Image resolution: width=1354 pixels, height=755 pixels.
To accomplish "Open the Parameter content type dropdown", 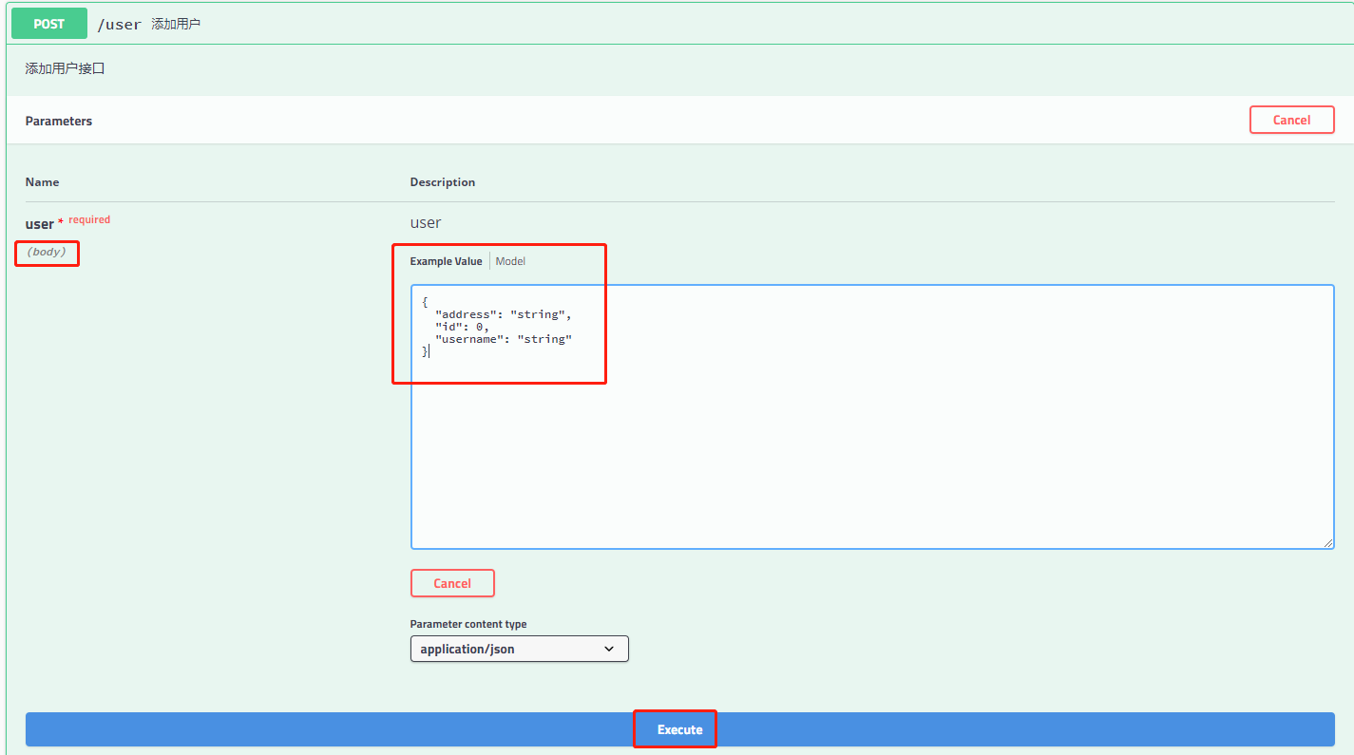I will (x=519, y=649).
